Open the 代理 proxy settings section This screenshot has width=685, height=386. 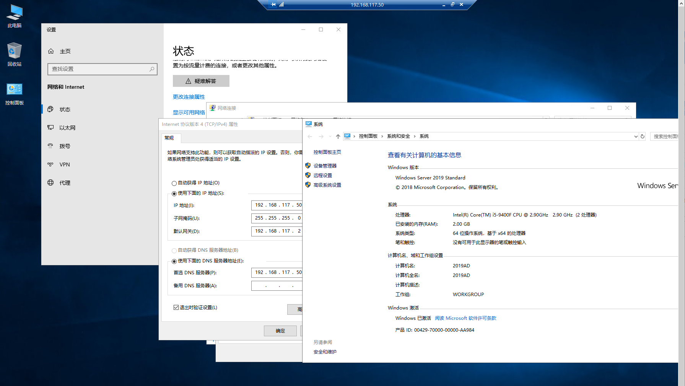(x=65, y=183)
